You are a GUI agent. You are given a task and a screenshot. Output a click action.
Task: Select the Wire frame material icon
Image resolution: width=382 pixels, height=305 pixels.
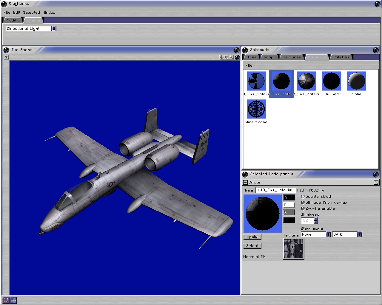256,109
